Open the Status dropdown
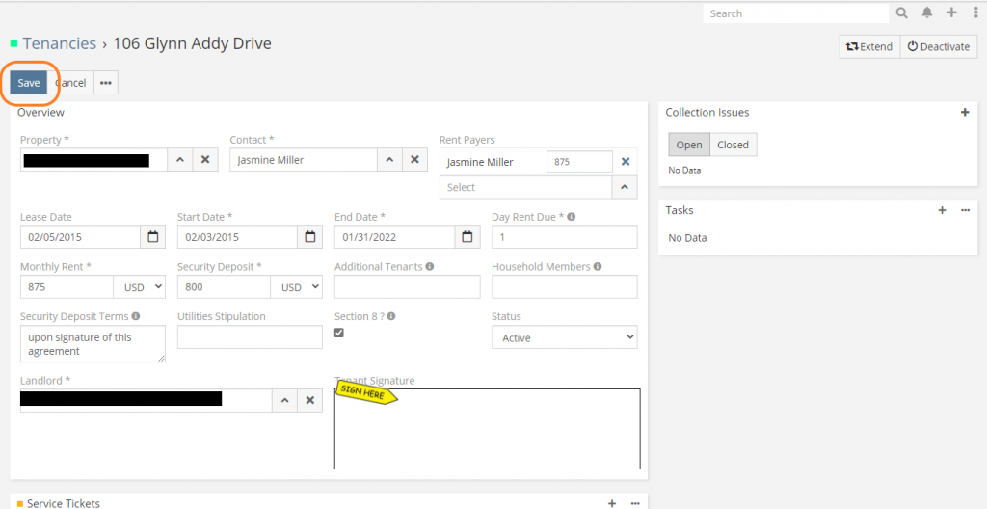 pos(564,338)
